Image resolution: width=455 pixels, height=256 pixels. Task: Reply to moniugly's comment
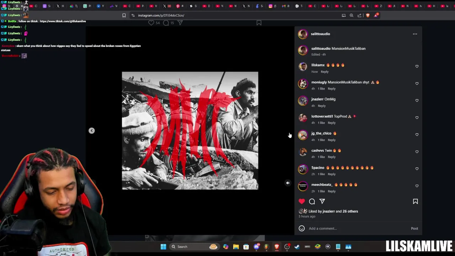click(332, 89)
